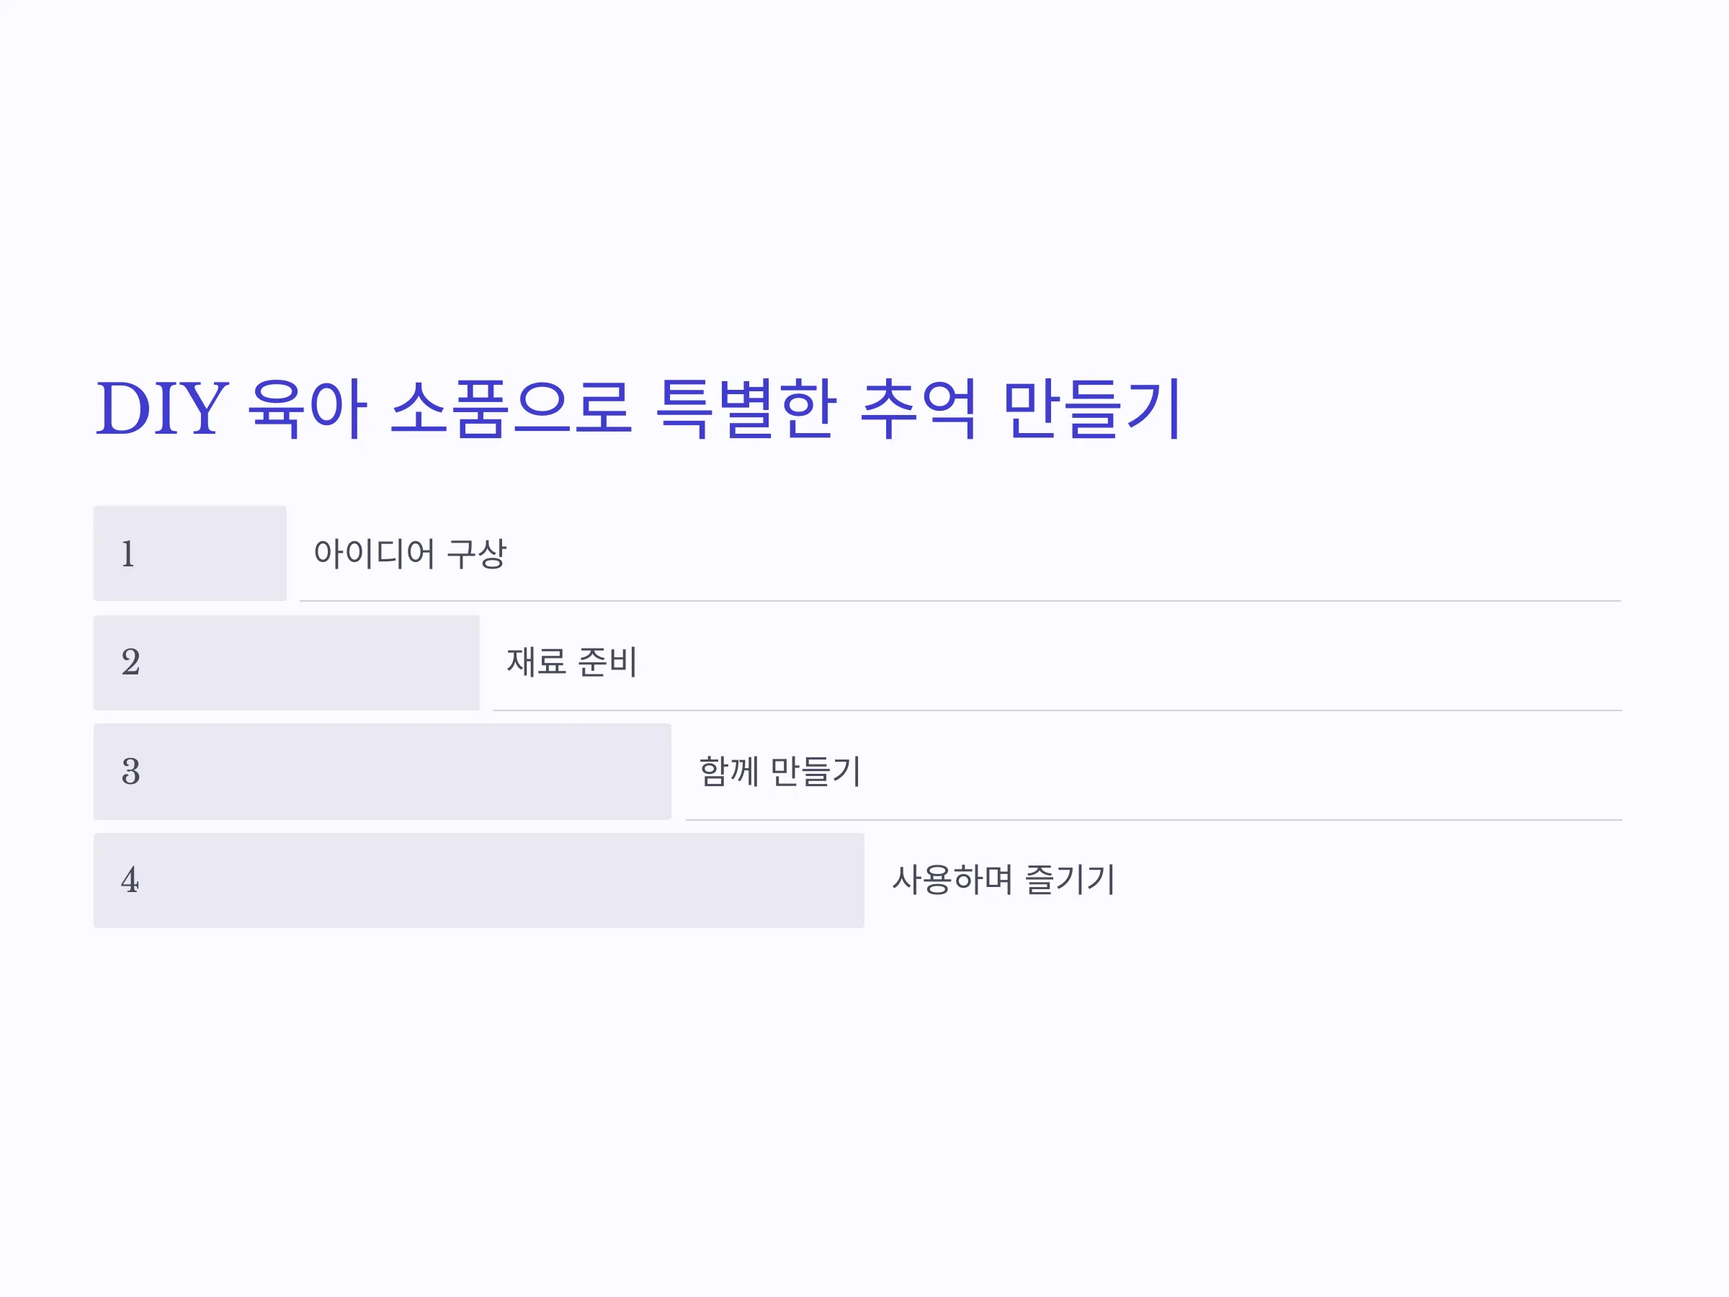Image resolution: width=1729 pixels, height=1297 pixels.
Task: Click the word 특별한 in the title
Action: (x=746, y=409)
